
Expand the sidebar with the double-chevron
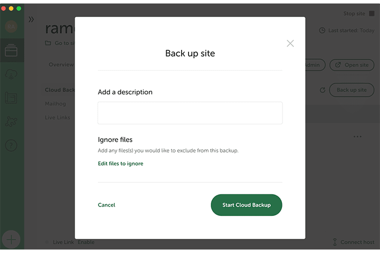31,19
